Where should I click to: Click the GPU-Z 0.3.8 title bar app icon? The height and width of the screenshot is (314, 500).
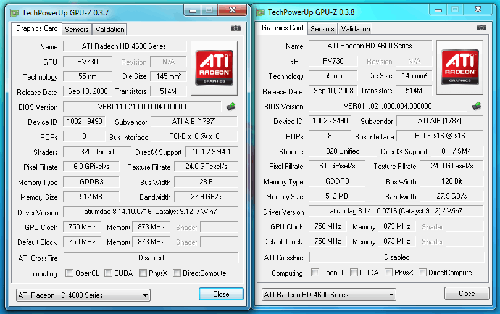point(260,12)
